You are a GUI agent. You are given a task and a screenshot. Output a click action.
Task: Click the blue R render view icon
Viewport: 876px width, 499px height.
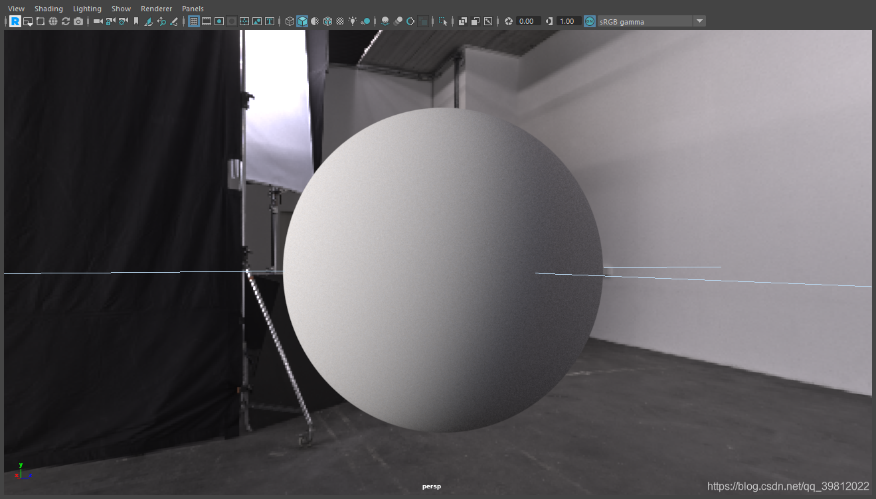click(x=15, y=21)
